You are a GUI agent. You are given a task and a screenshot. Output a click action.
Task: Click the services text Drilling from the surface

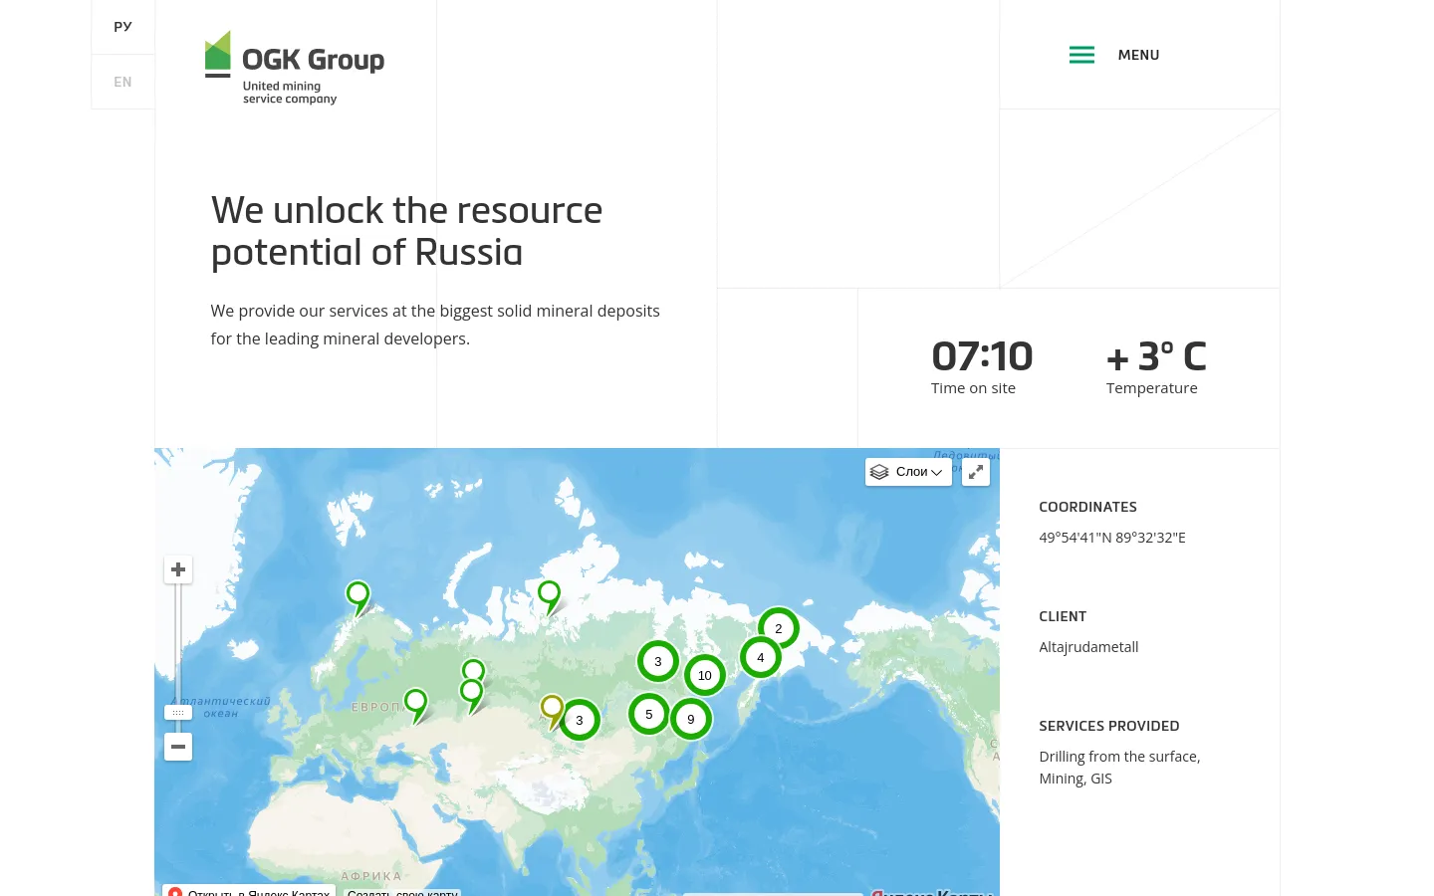pyautogui.click(x=1119, y=757)
